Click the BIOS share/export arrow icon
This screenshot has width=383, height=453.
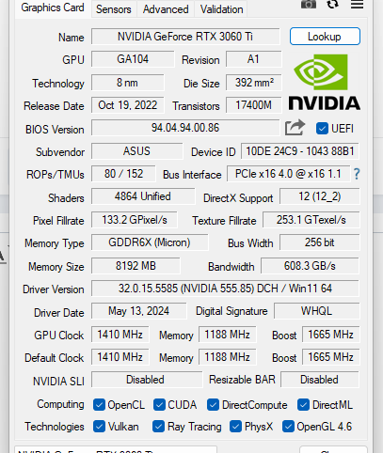pyautogui.click(x=295, y=128)
